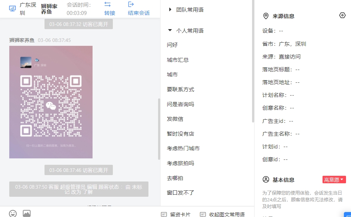The width and height of the screenshot is (351, 217).
Task: Click the 省市：广东，深圳 entry
Action: [x=284, y=44]
